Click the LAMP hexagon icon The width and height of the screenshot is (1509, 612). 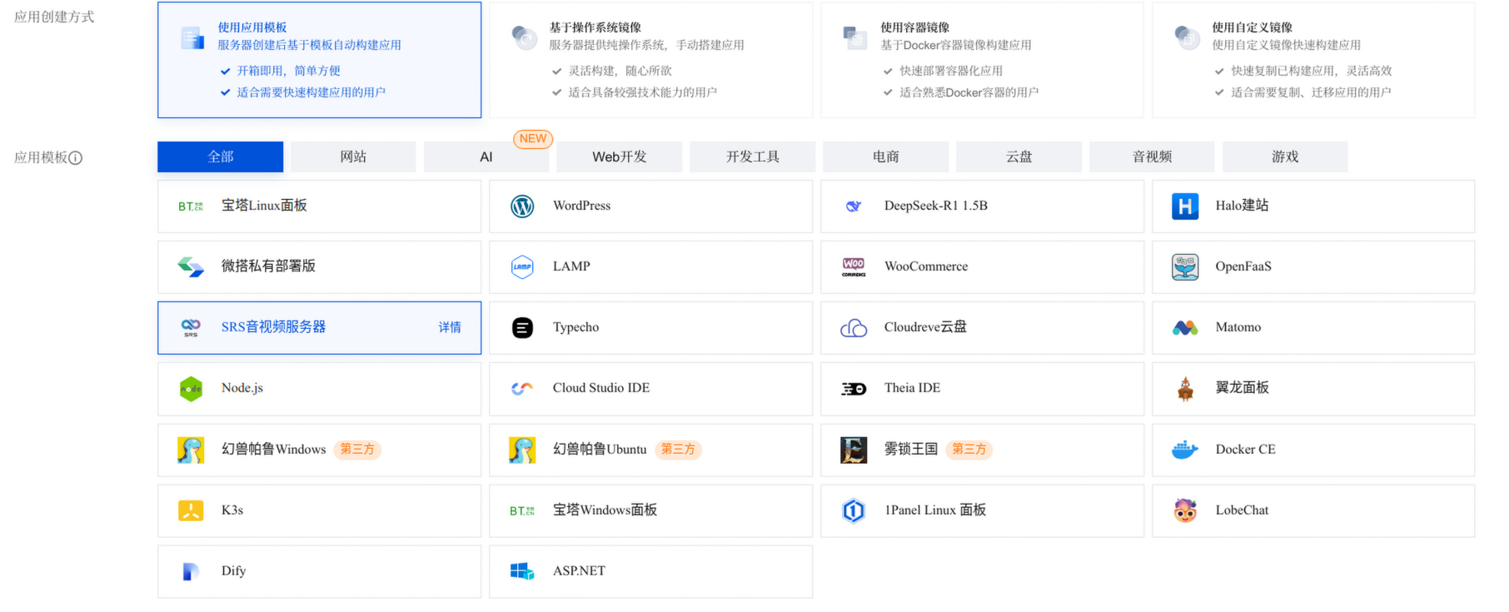(522, 266)
